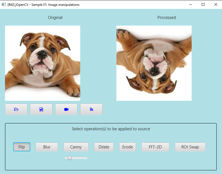Click the Original label
Viewport: 222px width, 174px height.
pyautogui.click(x=55, y=17)
